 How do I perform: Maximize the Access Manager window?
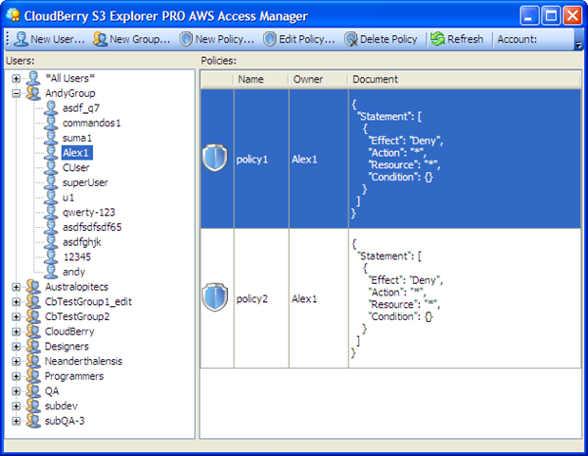click(x=551, y=15)
